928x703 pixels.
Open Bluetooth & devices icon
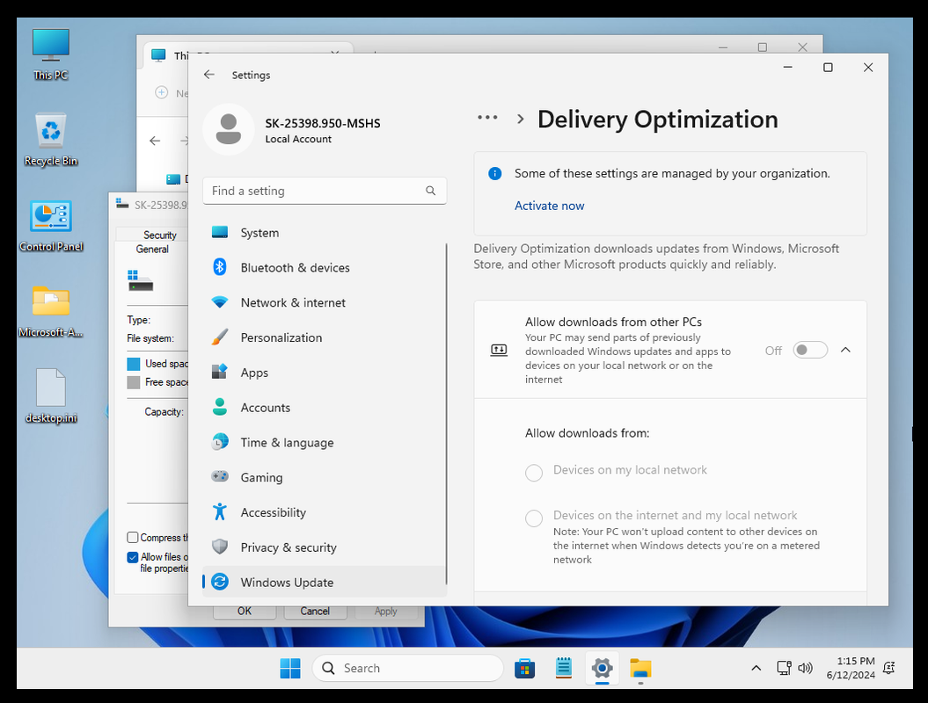point(220,267)
